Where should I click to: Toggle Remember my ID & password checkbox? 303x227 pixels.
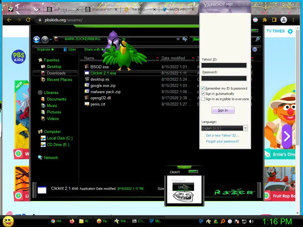(203, 88)
